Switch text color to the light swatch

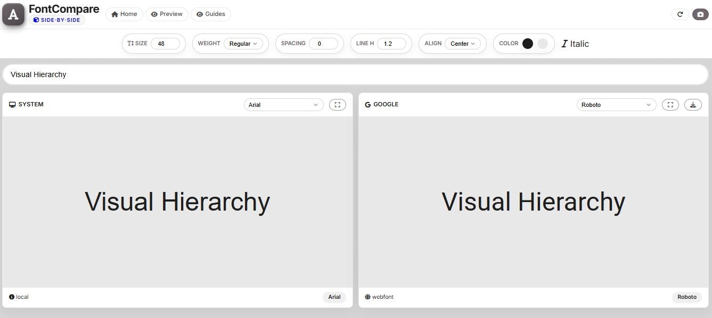click(x=542, y=43)
